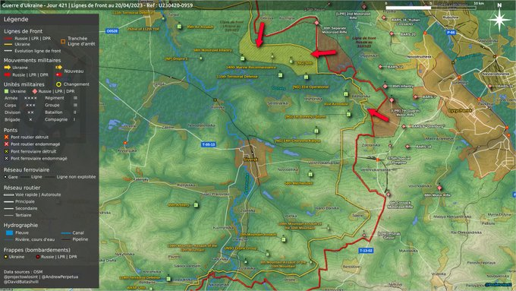Screen dimensions: 516x291
Task: Click the destroyed rail bridge legend icon
Action: click(6, 151)
